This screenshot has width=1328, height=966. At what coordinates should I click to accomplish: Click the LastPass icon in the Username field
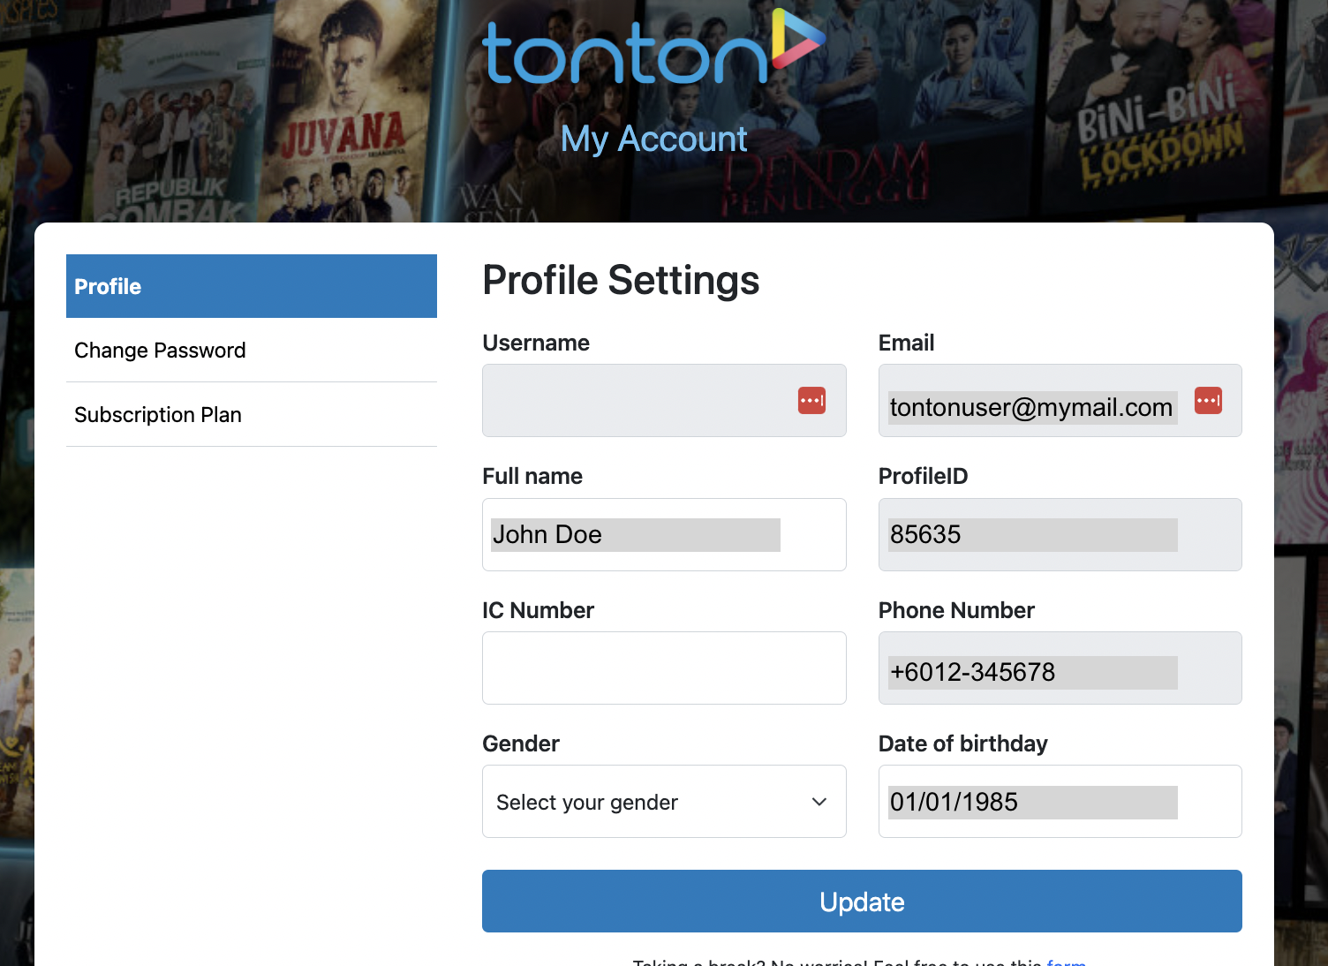coord(811,400)
